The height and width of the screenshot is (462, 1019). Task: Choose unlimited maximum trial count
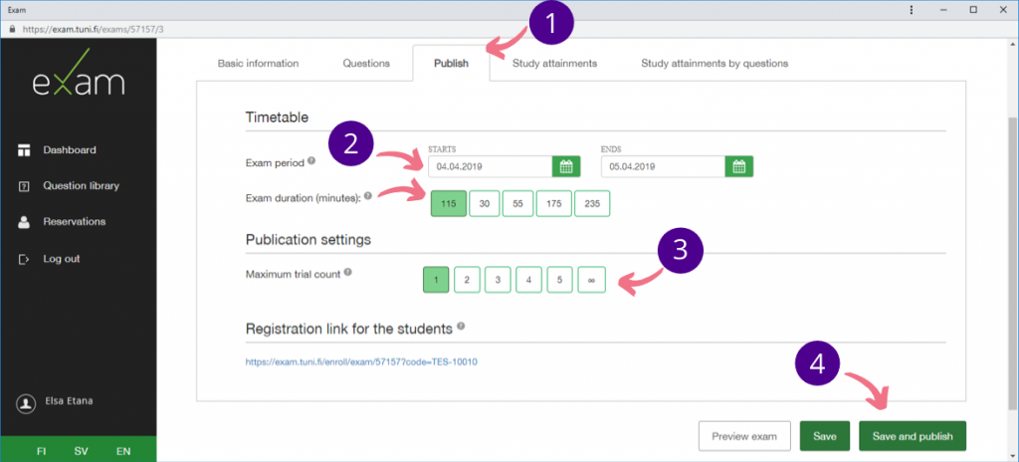pos(591,280)
